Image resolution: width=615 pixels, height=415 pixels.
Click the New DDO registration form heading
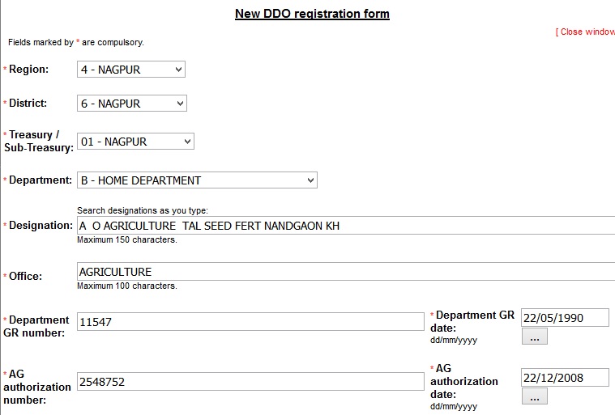312,14
